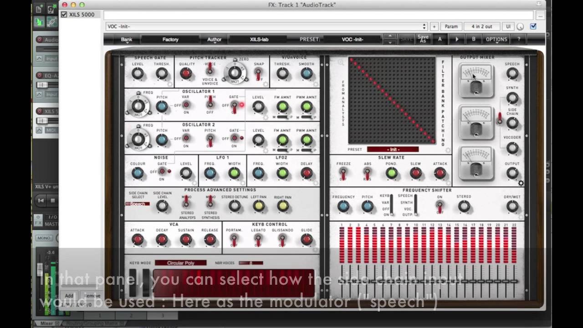Open the Author dropdown
This screenshot has height=328, width=583.
pos(215,39)
